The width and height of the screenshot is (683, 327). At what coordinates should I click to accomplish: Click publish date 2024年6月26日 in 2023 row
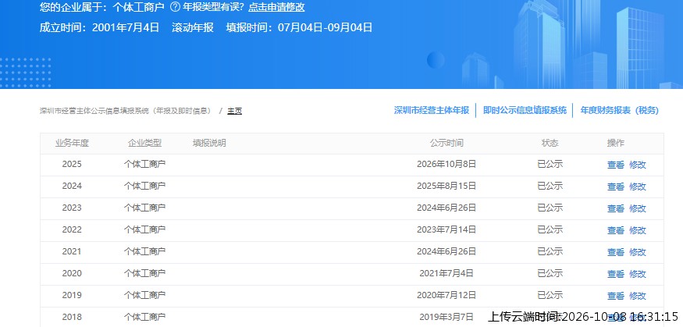446,208
